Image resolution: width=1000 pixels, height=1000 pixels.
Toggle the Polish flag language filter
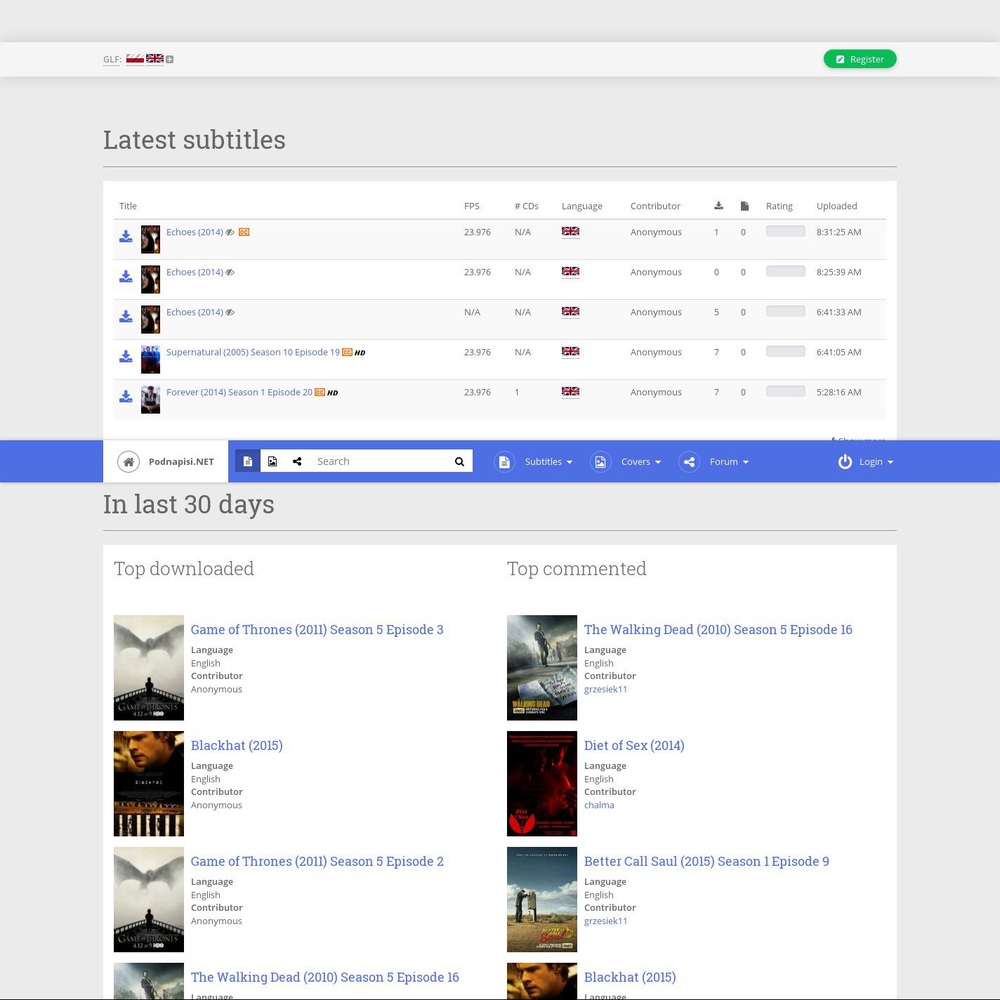point(135,59)
